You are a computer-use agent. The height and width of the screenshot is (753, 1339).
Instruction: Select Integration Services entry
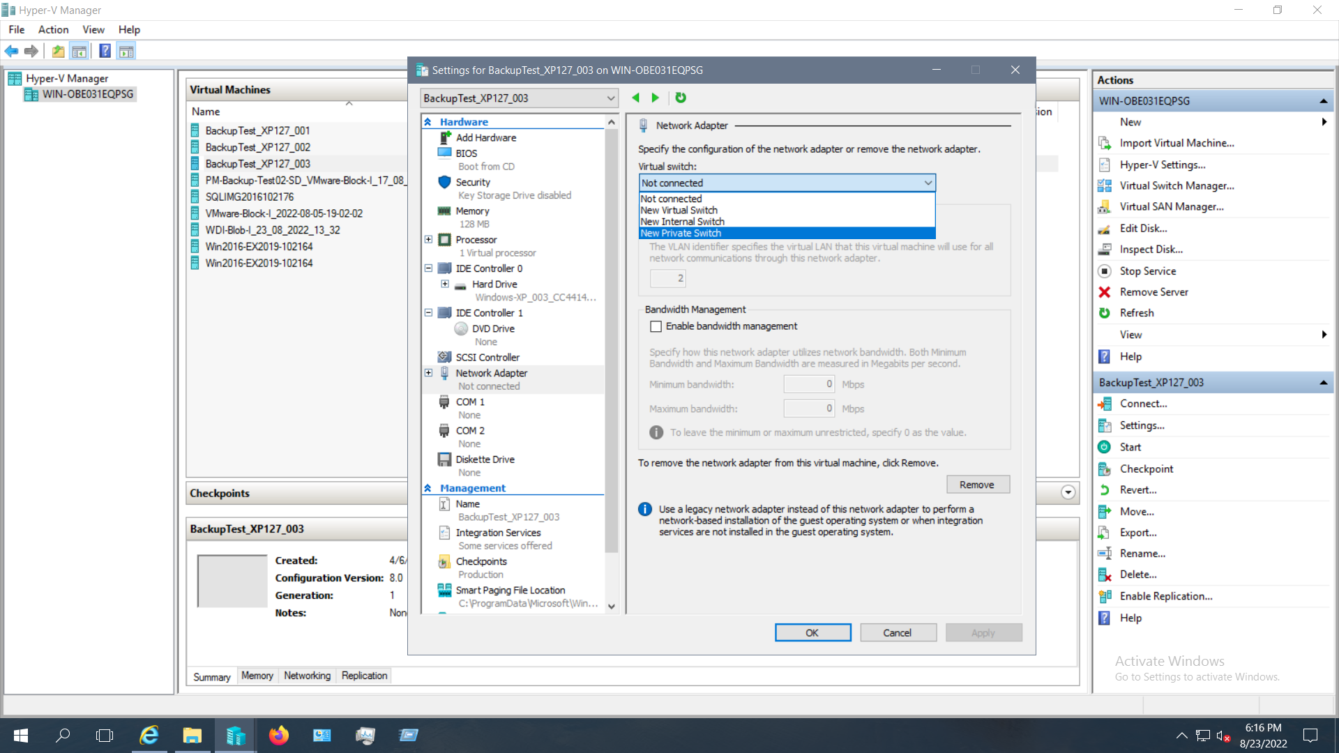[x=498, y=533]
